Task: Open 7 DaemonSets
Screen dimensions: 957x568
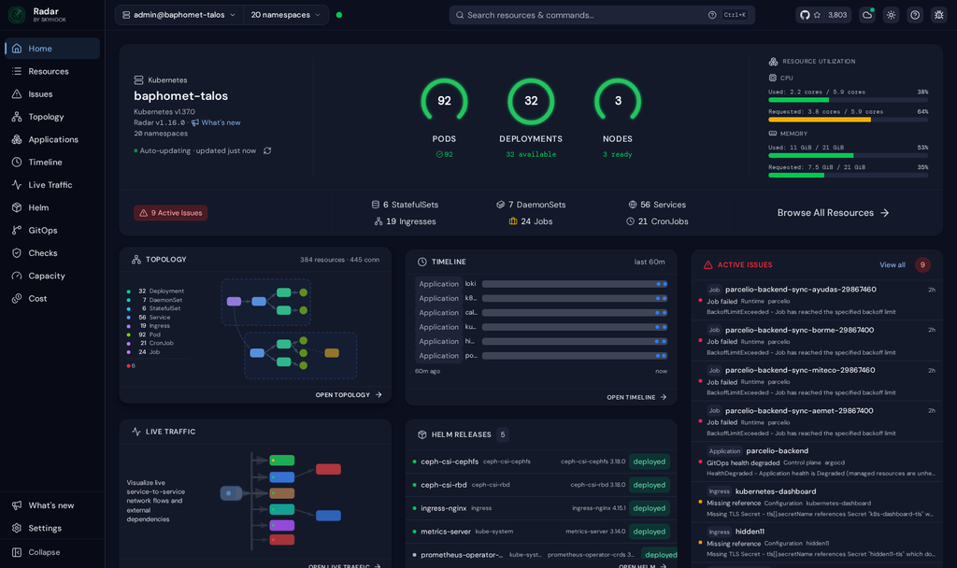Action: click(531, 205)
